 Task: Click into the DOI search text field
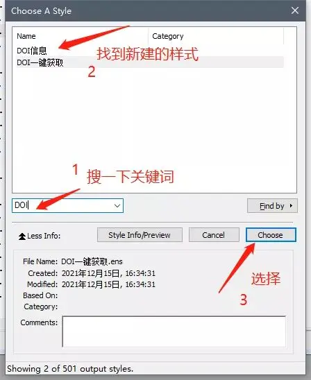coord(62,205)
